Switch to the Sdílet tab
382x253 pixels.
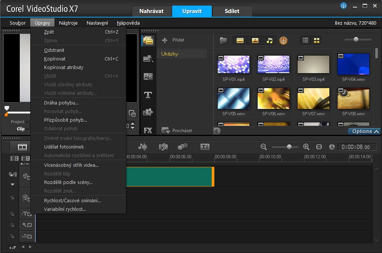232,11
